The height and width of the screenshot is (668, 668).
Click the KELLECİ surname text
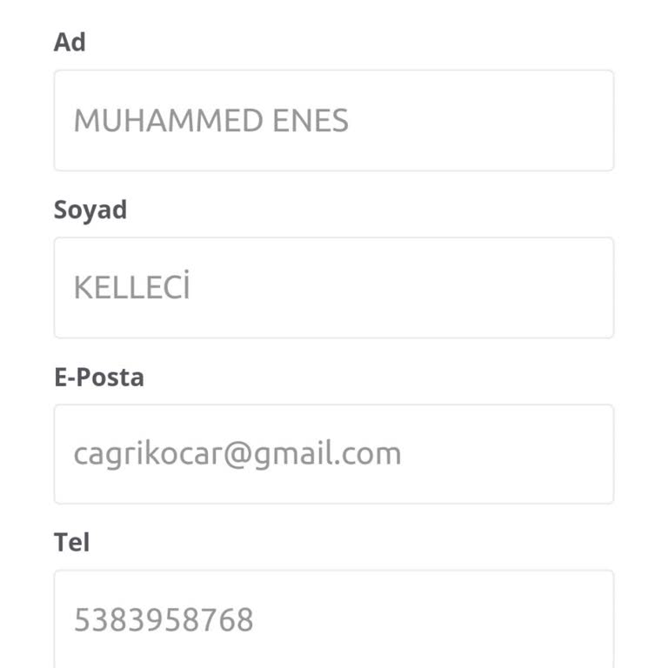point(131,287)
